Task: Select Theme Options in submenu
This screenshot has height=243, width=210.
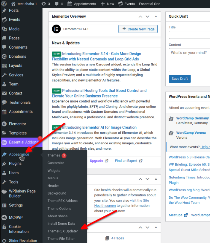Action: (59, 208)
